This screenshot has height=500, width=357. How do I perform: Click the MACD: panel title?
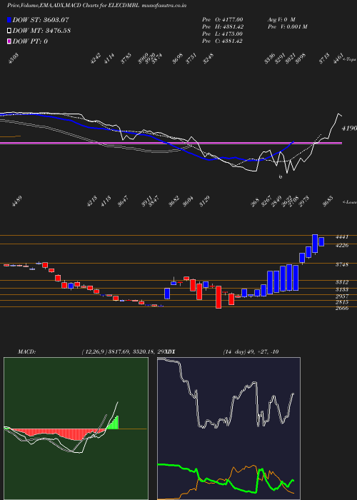(26, 351)
